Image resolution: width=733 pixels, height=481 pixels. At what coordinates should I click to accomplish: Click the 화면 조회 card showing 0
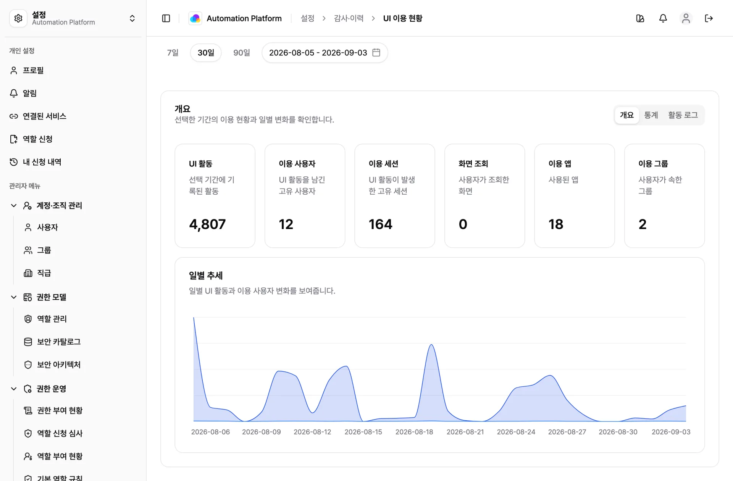[x=484, y=196]
